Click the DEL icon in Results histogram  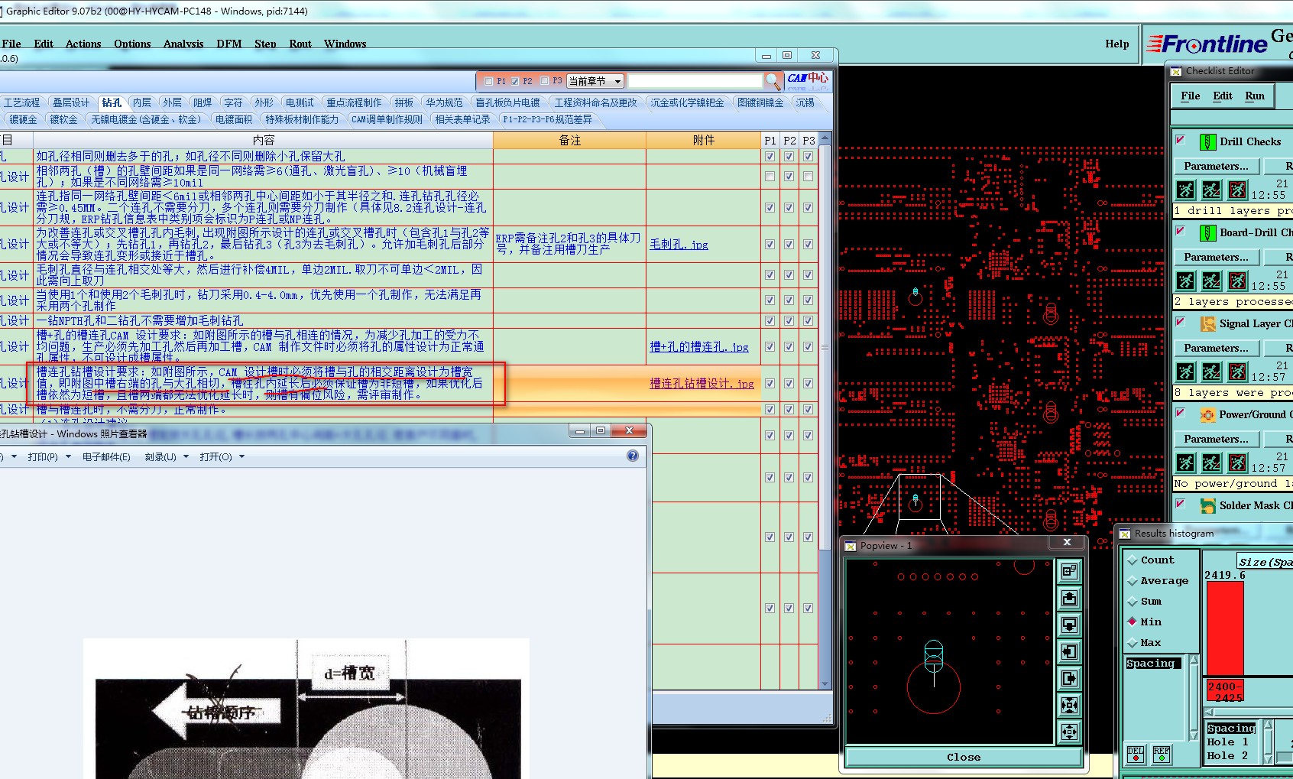[1136, 754]
